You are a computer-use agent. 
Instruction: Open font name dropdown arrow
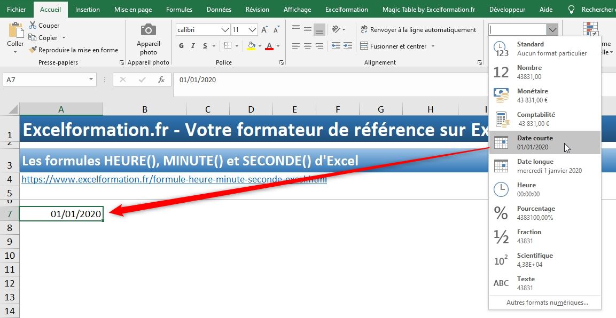click(225, 30)
